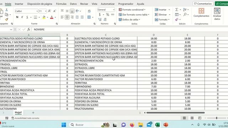The height and width of the screenshot is (128, 228).
Task: Select the Format Painter brush
Action: (x=6, y=19)
